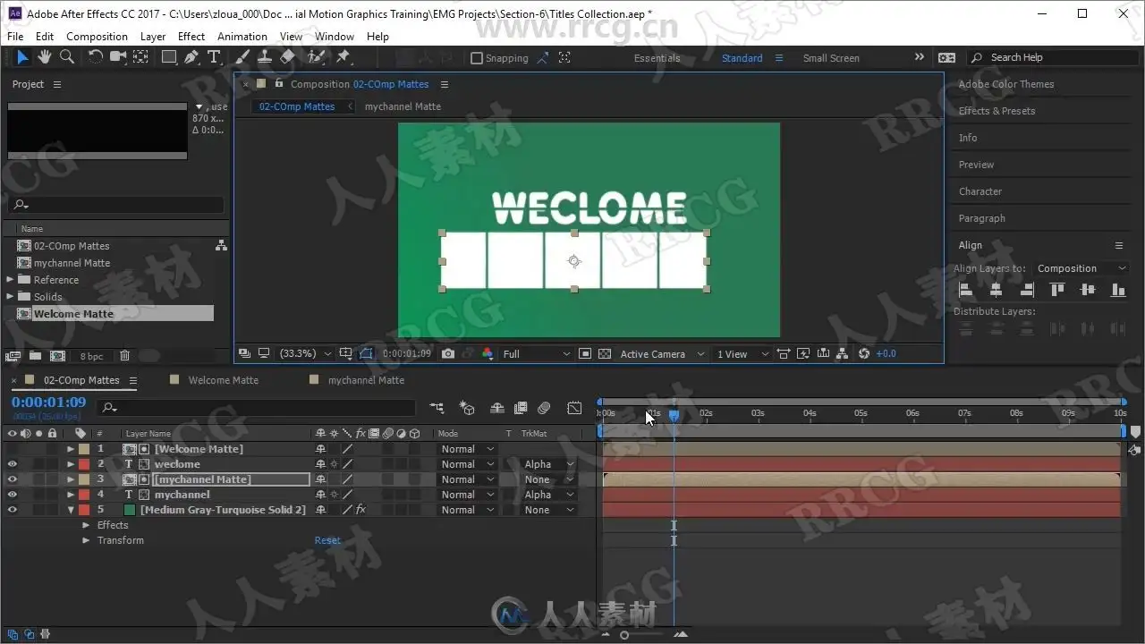Viewport: 1145px width, 644px height.
Task: Open the Character panel
Action: [980, 191]
